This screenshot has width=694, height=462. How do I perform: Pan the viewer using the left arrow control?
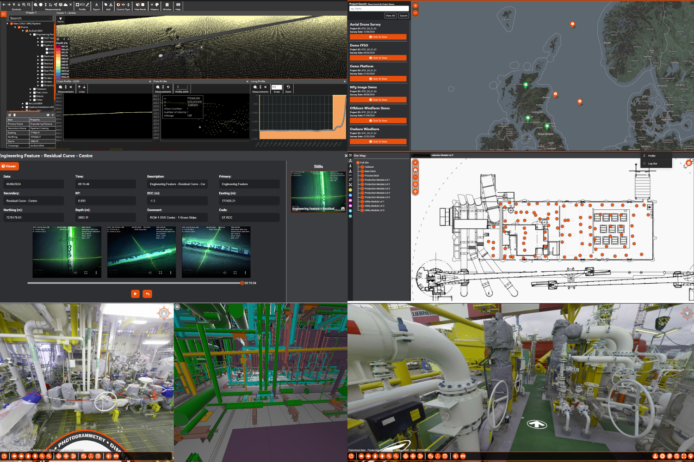point(4,5)
